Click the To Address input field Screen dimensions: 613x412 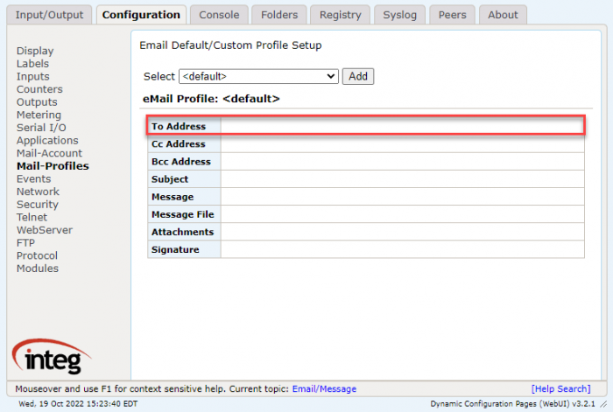pos(402,126)
